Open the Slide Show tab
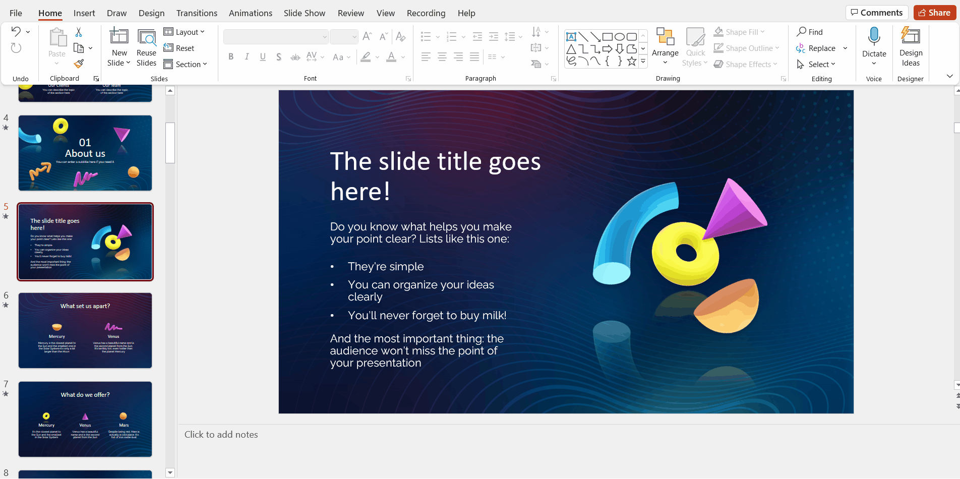Image resolution: width=960 pixels, height=479 pixels. pos(304,13)
